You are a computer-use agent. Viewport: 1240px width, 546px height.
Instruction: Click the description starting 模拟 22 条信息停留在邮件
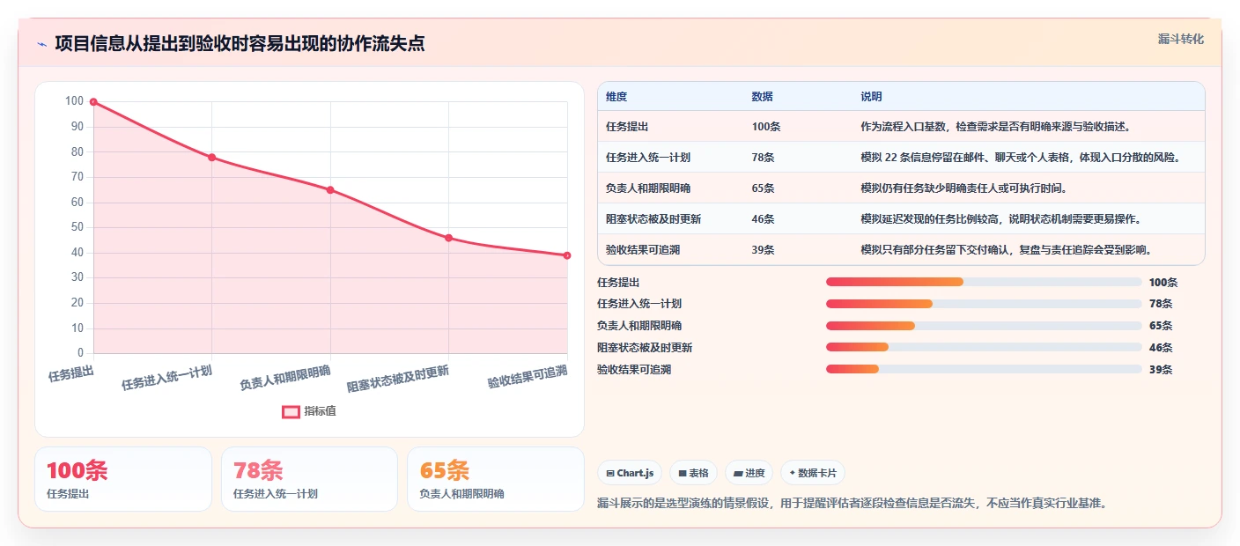tap(1020, 158)
